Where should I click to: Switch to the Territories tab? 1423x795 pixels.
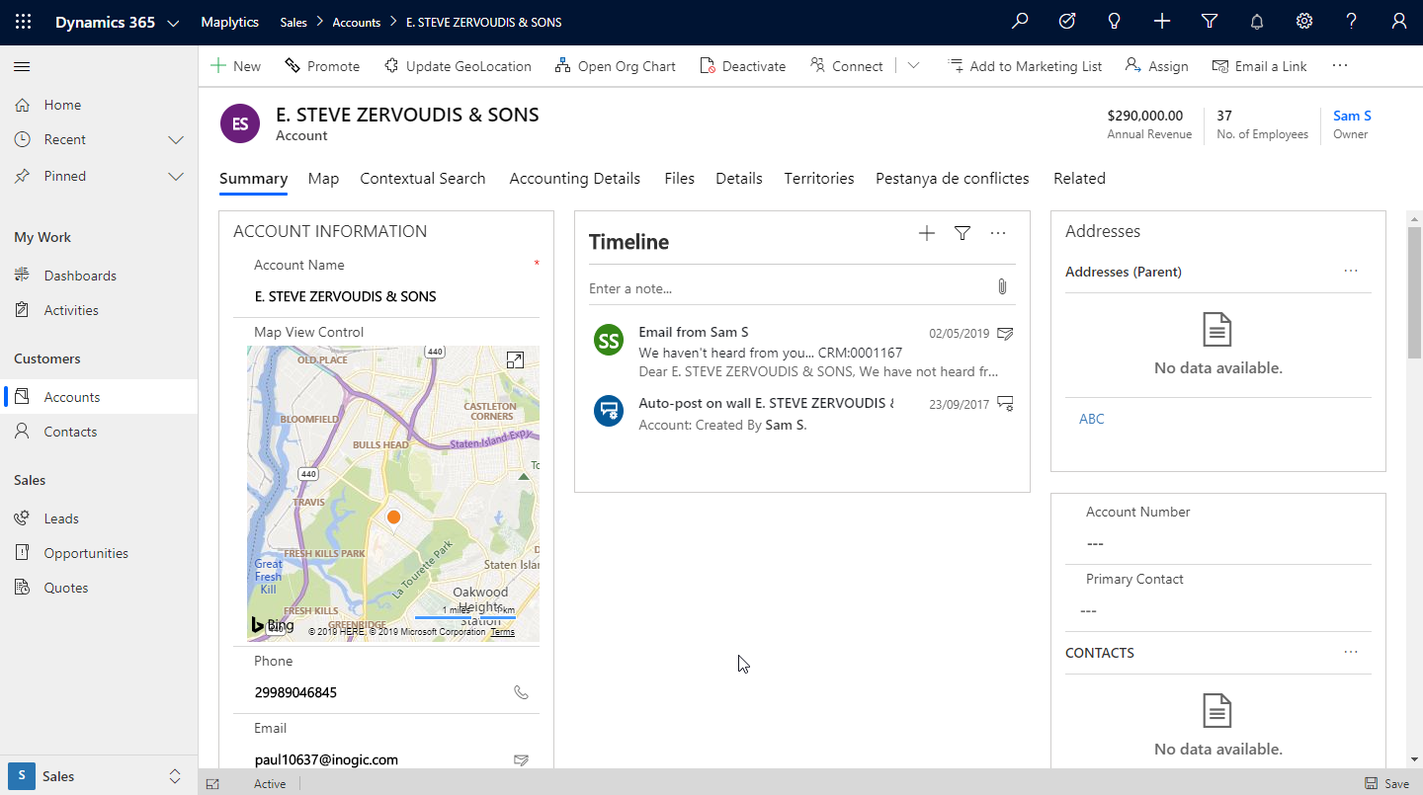click(x=819, y=179)
